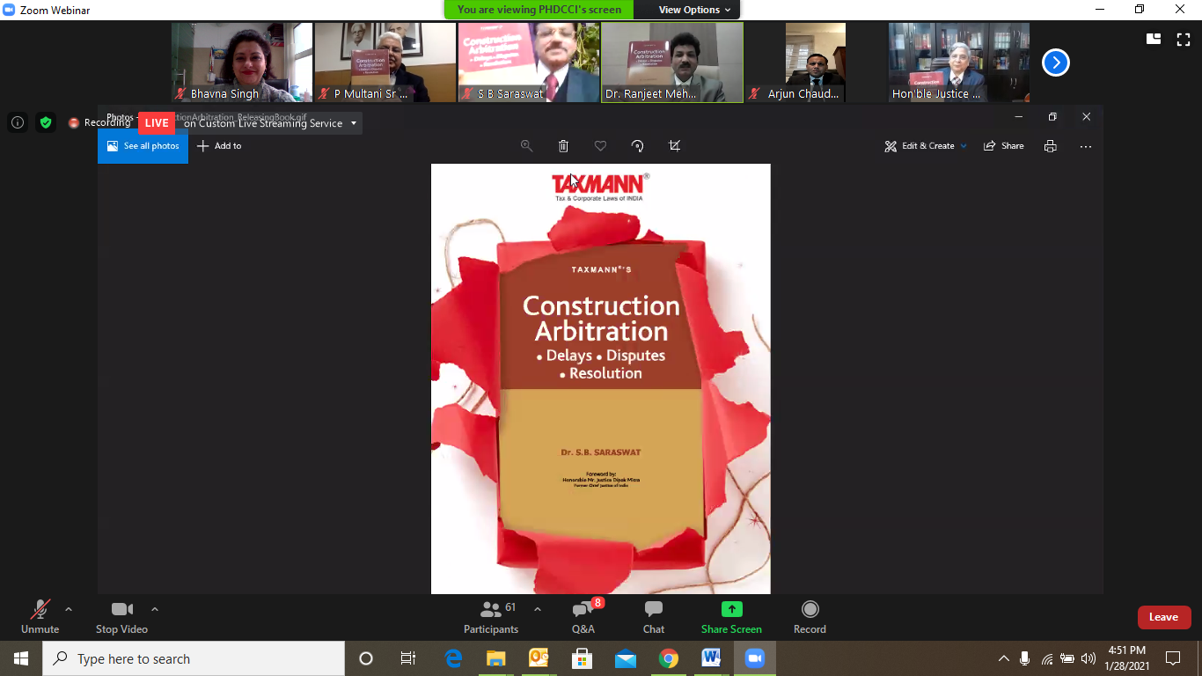Open Add to menu in Photos
The height and width of the screenshot is (676, 1202).
219,146
